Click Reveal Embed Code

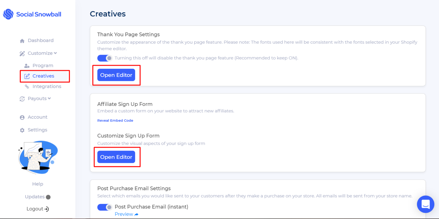pos(115,120)
